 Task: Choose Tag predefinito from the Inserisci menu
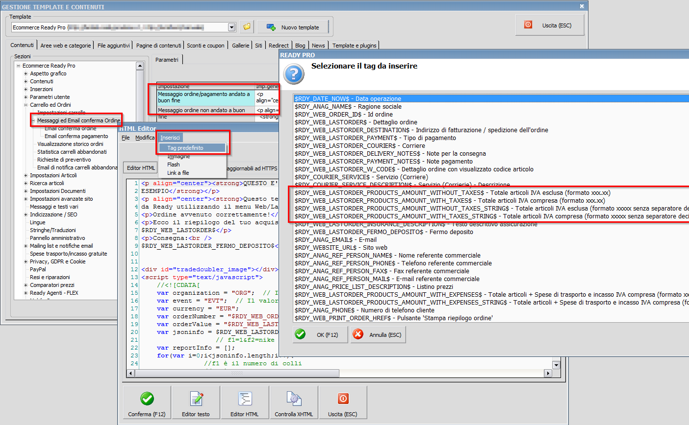pos(185,148)
